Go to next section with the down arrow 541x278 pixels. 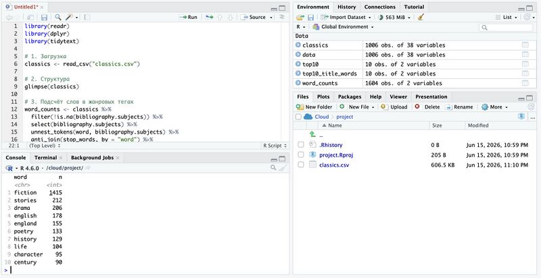(230, 17)
